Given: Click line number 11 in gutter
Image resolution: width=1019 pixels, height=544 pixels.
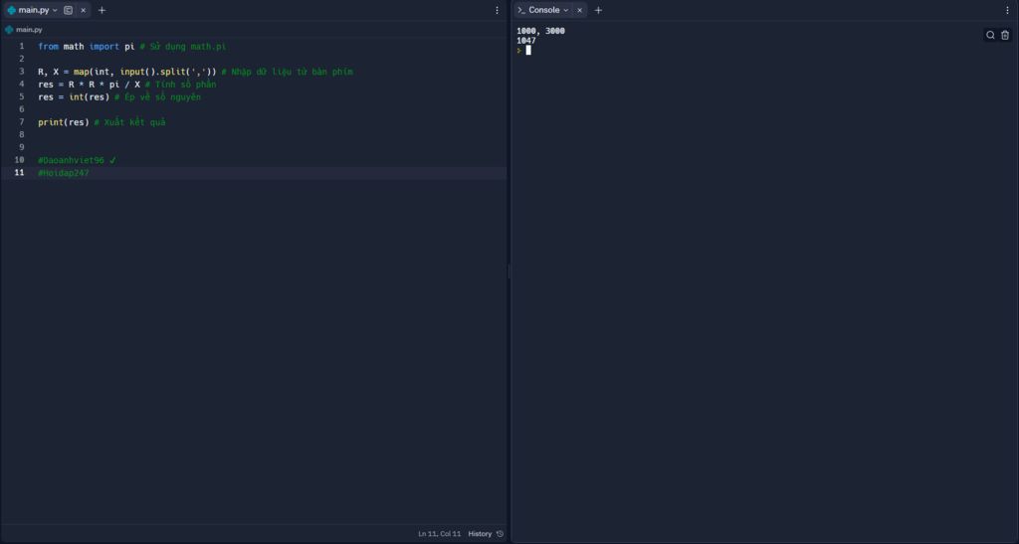Looking at the screenshot, I should point(20,173).
